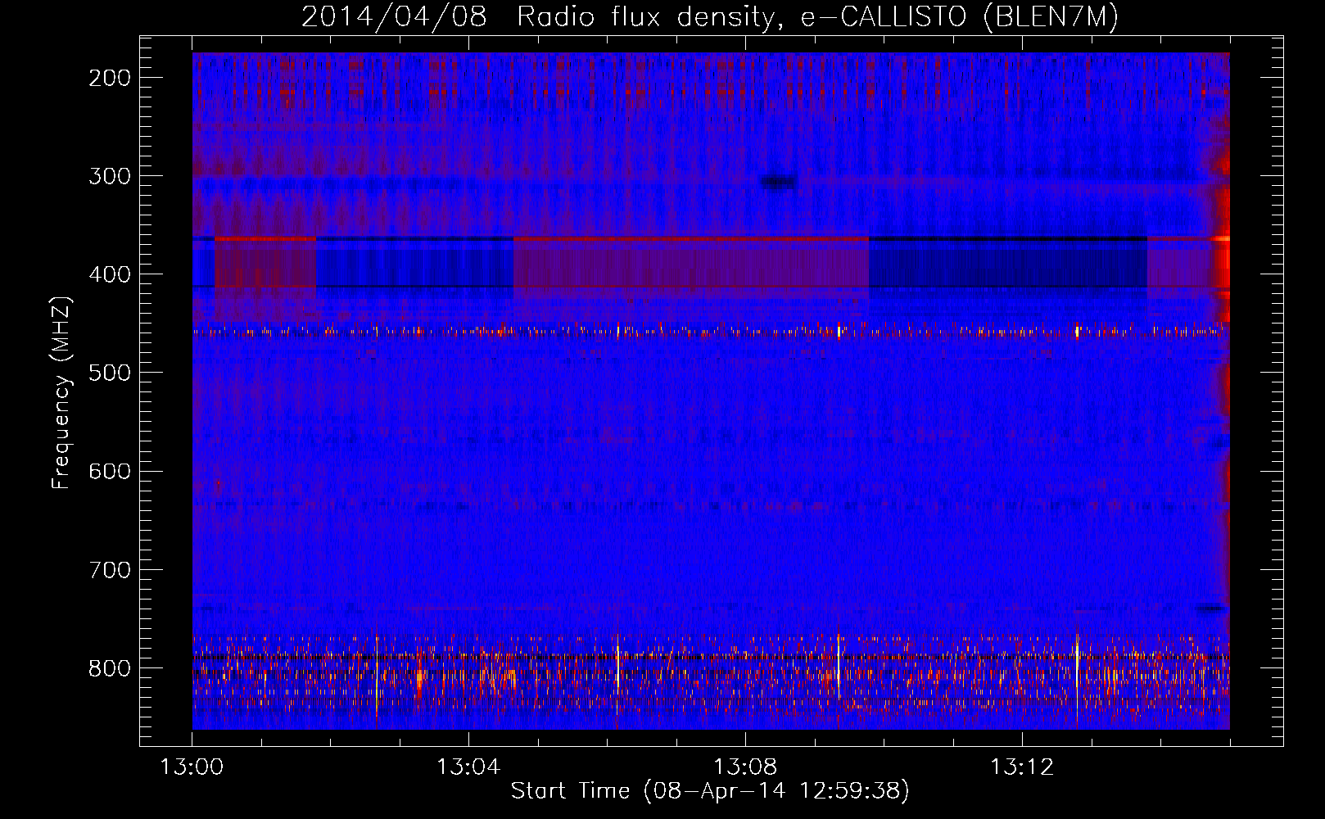This screenshot has height=819, width=1325.
Task: Click the 500 frequency tick label
Action: point(110,373)
